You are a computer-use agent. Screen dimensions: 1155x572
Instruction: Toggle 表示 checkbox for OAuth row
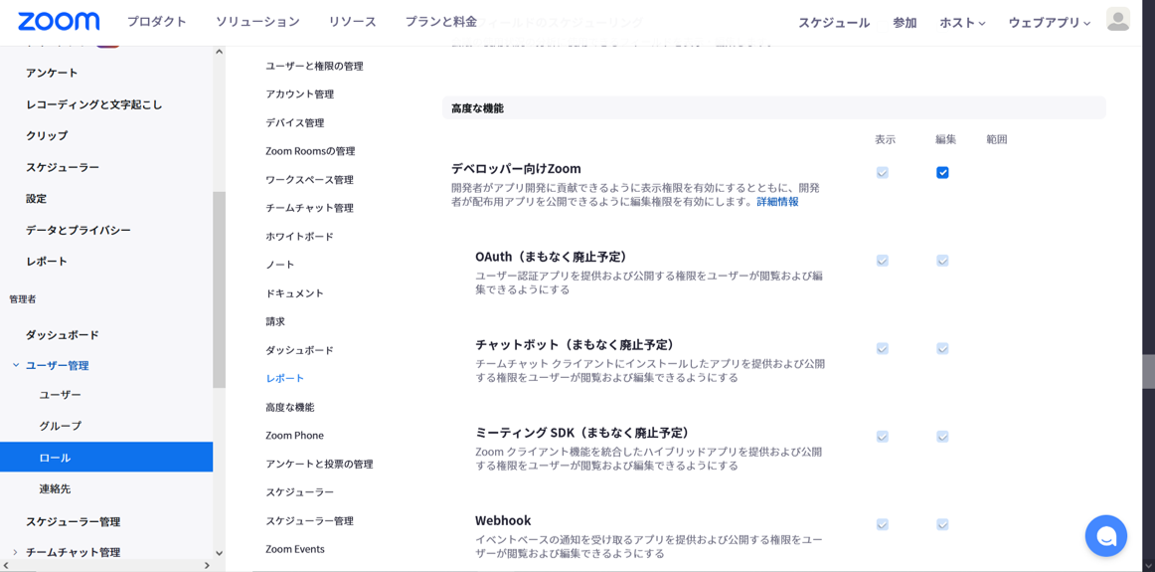(x=883, y=261)
